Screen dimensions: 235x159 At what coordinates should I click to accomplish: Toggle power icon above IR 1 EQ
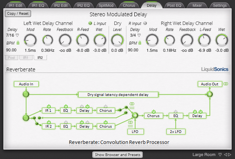pos(66,106)
